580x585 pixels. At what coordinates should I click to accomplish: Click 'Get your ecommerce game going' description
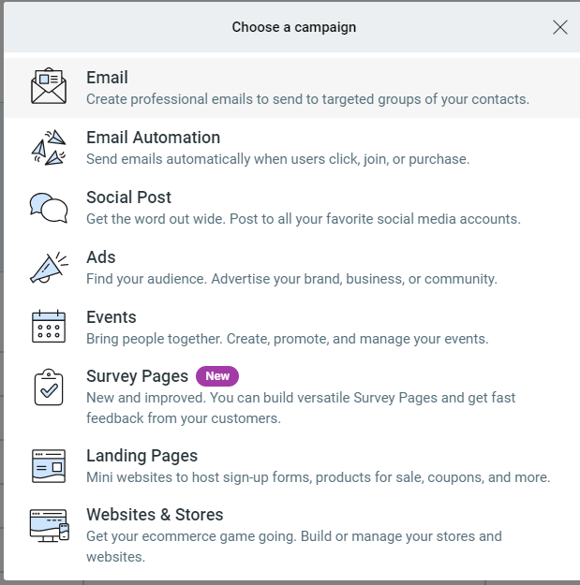coord(294,547)
